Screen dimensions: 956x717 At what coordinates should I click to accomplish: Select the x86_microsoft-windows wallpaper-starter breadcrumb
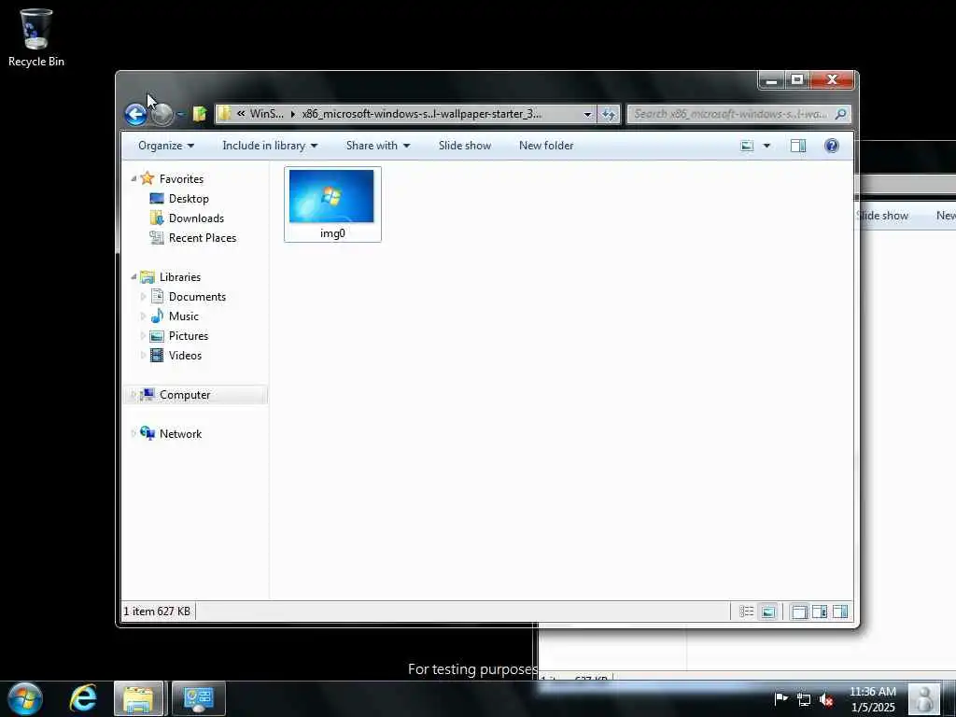421,114
